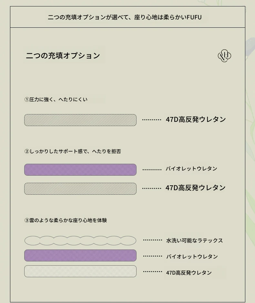This screenshot has height=303, width=255.
Task: Click the cloud-shaped brand logo icon
Action: tap(224, 56)
